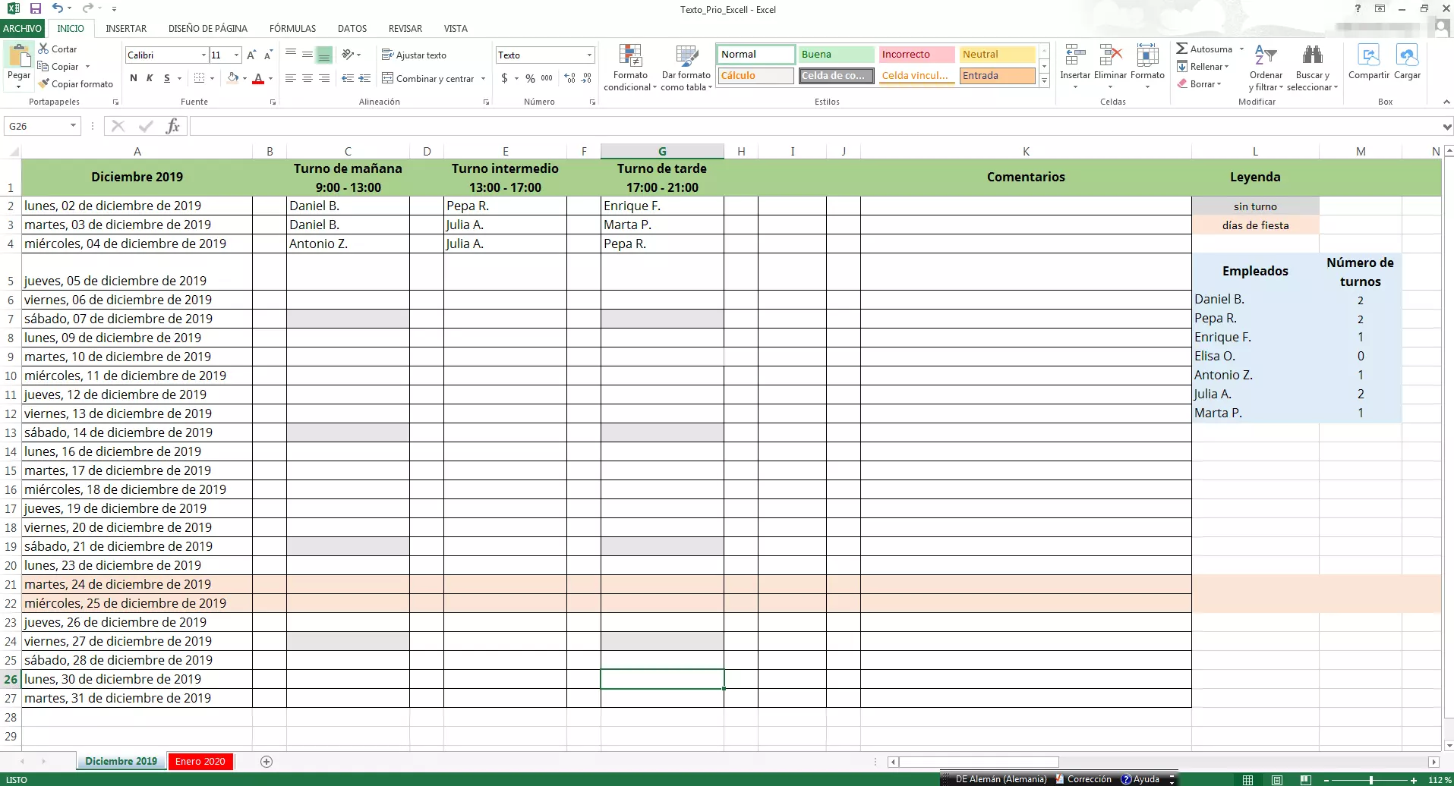Switch to the INSERTAR ribbon tab
1454x786 pixels.
127,28
